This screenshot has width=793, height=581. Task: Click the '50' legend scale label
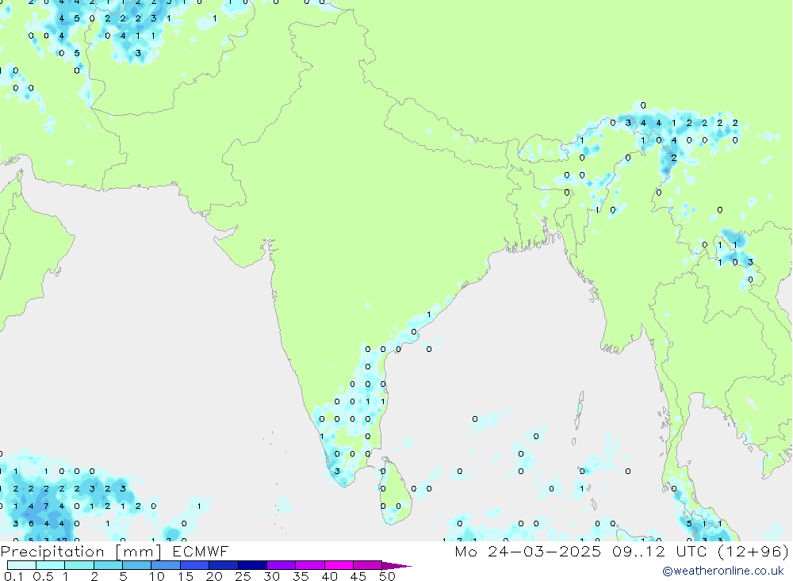coord(387,576)
